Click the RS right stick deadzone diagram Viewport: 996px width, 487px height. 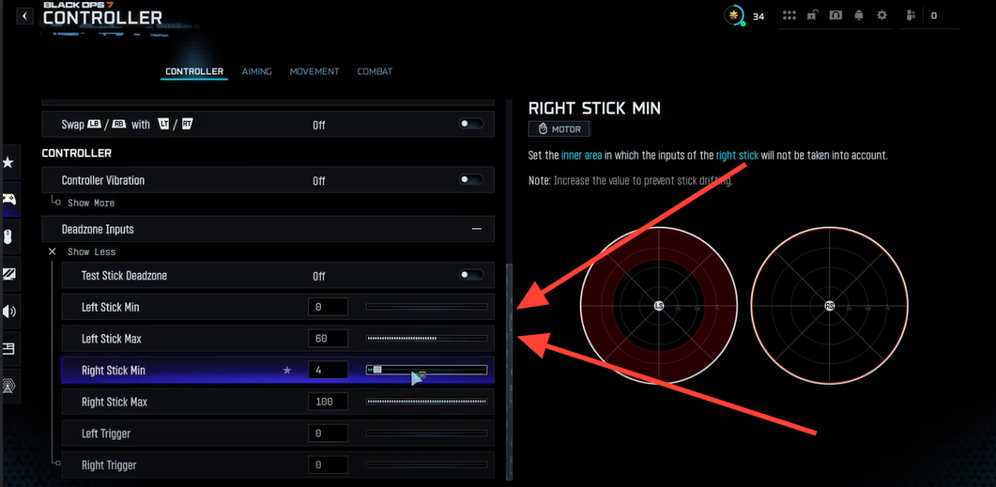[x=829, y=305]
